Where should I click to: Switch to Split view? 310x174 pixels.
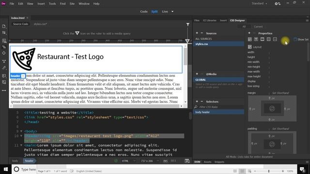point(155,12)
